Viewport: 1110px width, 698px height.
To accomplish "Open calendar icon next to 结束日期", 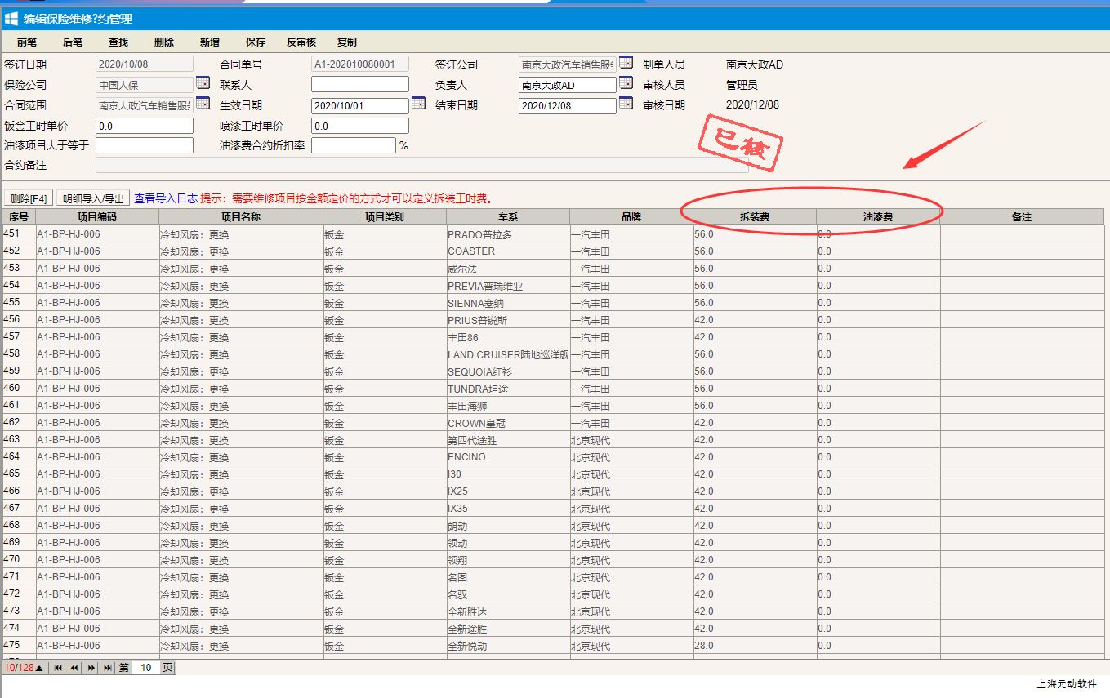I will [626, 104].
